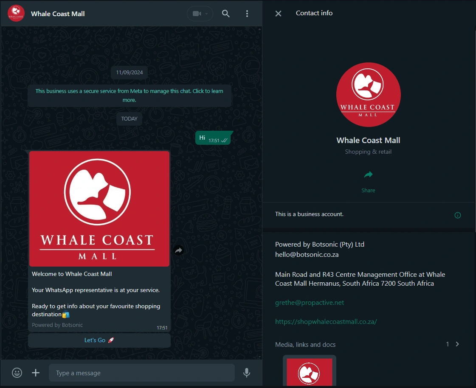The image size is (476, 388).
Task: Click the 11/09/2024 date chip
Action: point(130,73)
